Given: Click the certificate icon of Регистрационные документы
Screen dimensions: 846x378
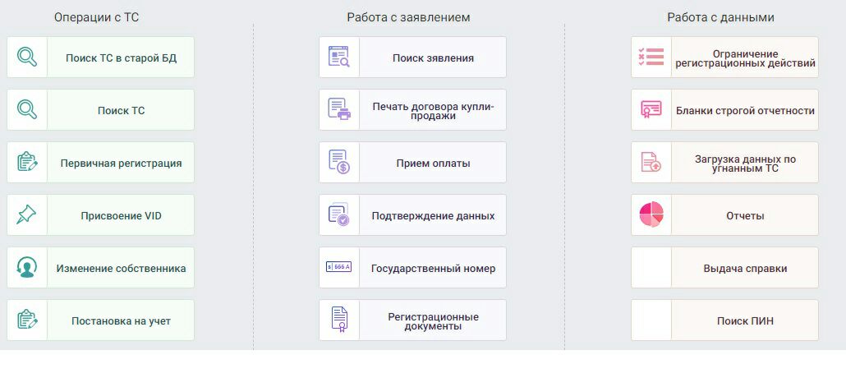Looking at the screenshot, I should [x=339, y=320].
